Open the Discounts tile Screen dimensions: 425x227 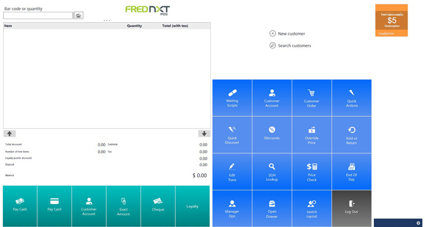[272, 135]
